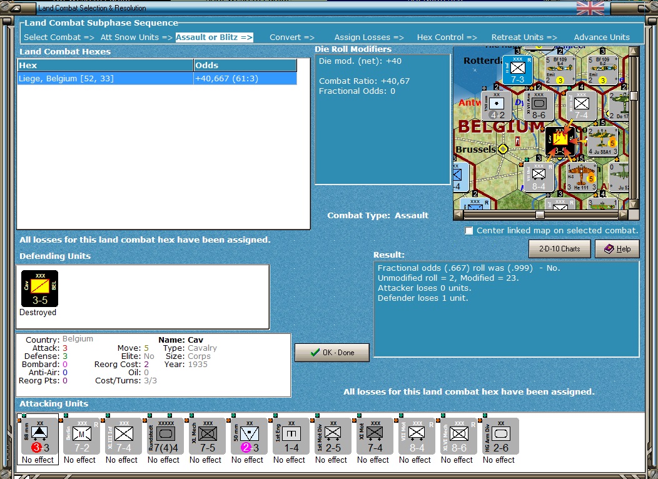Click the burning Liege combat hex on map
The image size is (658, 479).
pos(560,141)
